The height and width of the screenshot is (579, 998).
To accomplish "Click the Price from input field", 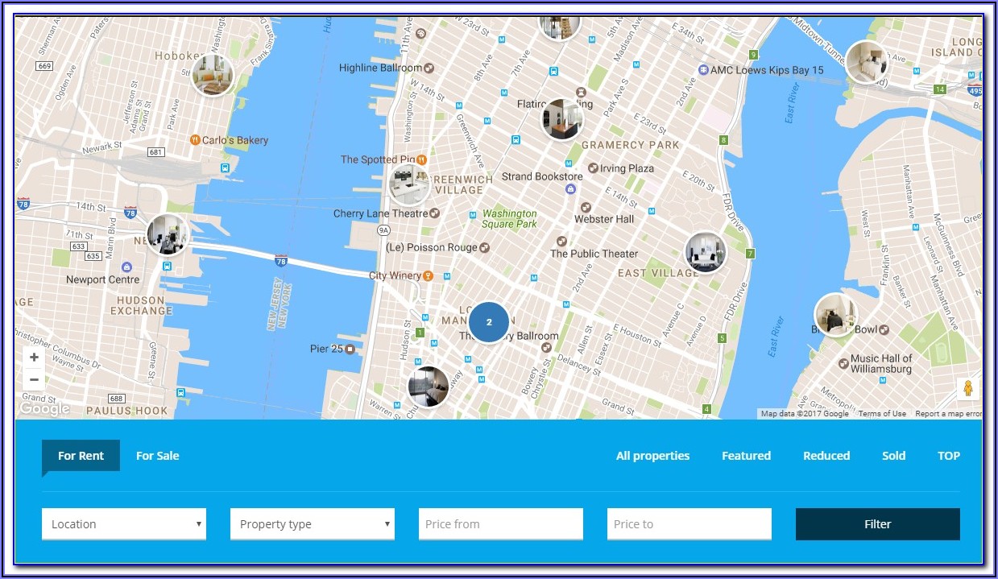I will (x=500, y=524).
